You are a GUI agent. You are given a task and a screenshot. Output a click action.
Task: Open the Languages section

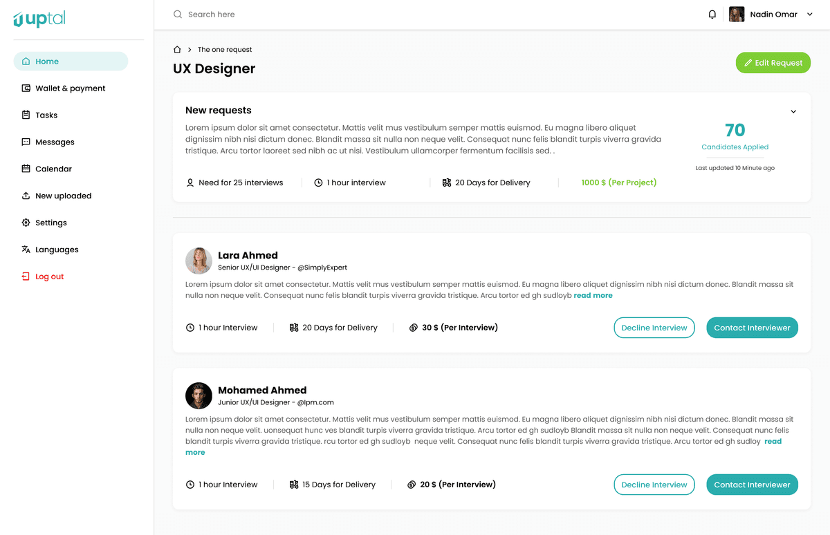coord(57,250)
